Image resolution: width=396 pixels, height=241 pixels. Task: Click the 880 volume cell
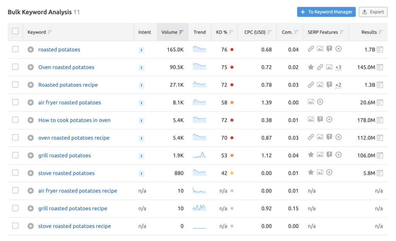[179, 173]
